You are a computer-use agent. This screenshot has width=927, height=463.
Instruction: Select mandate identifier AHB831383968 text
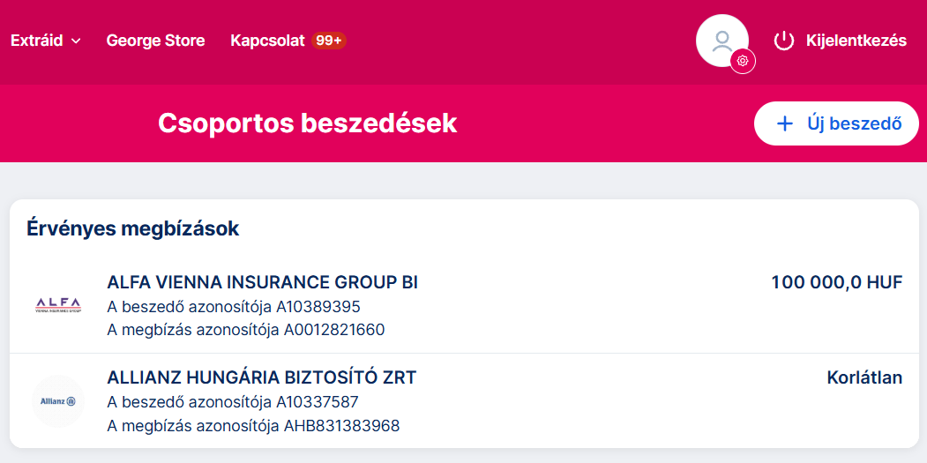pyautogui.click(x=340, y=425)
